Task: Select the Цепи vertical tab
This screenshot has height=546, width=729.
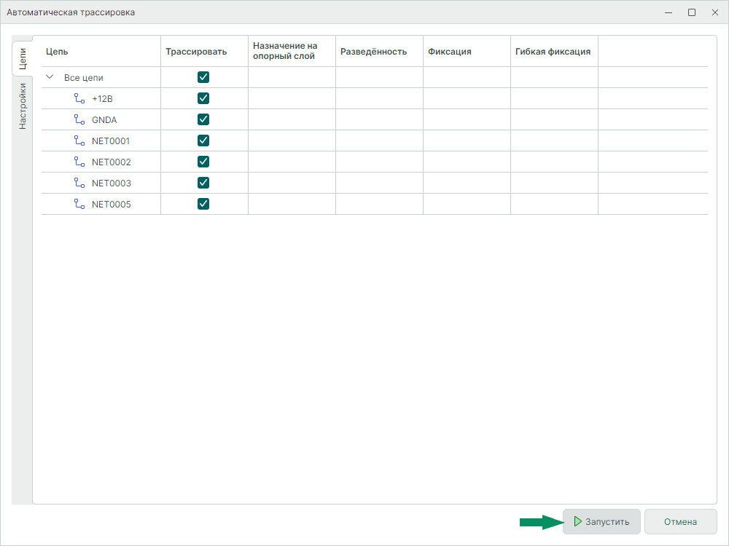Action: (23, 58)
